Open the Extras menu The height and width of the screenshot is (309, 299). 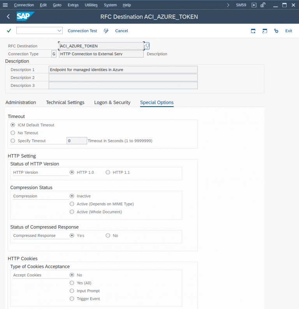[73, 5]
